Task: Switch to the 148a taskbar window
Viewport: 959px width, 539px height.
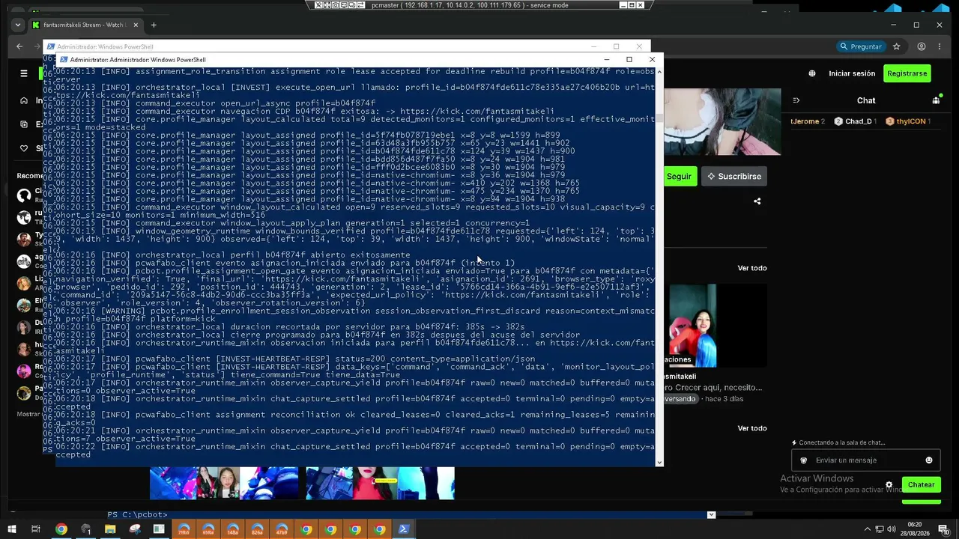Action: 233,529
